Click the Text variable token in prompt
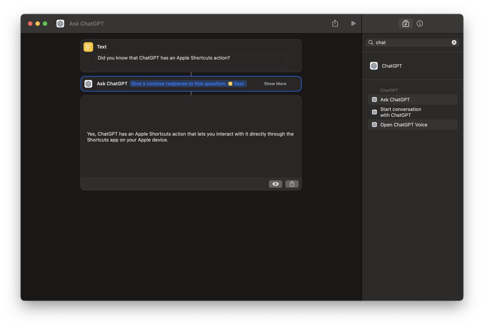The width and height of the screenshot is (484, 328). 236,84
